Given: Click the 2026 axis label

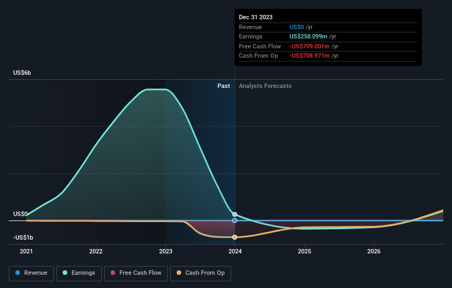Looking at the screenshot, I should (x=374, y=252).
